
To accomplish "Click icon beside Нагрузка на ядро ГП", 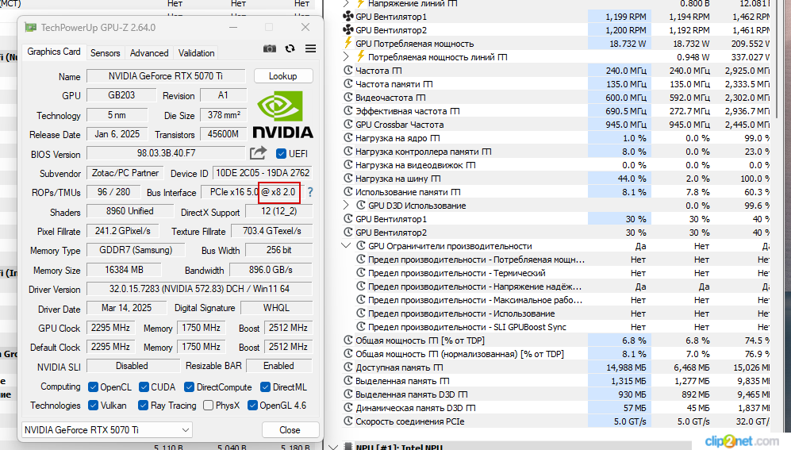I will 348,137.
